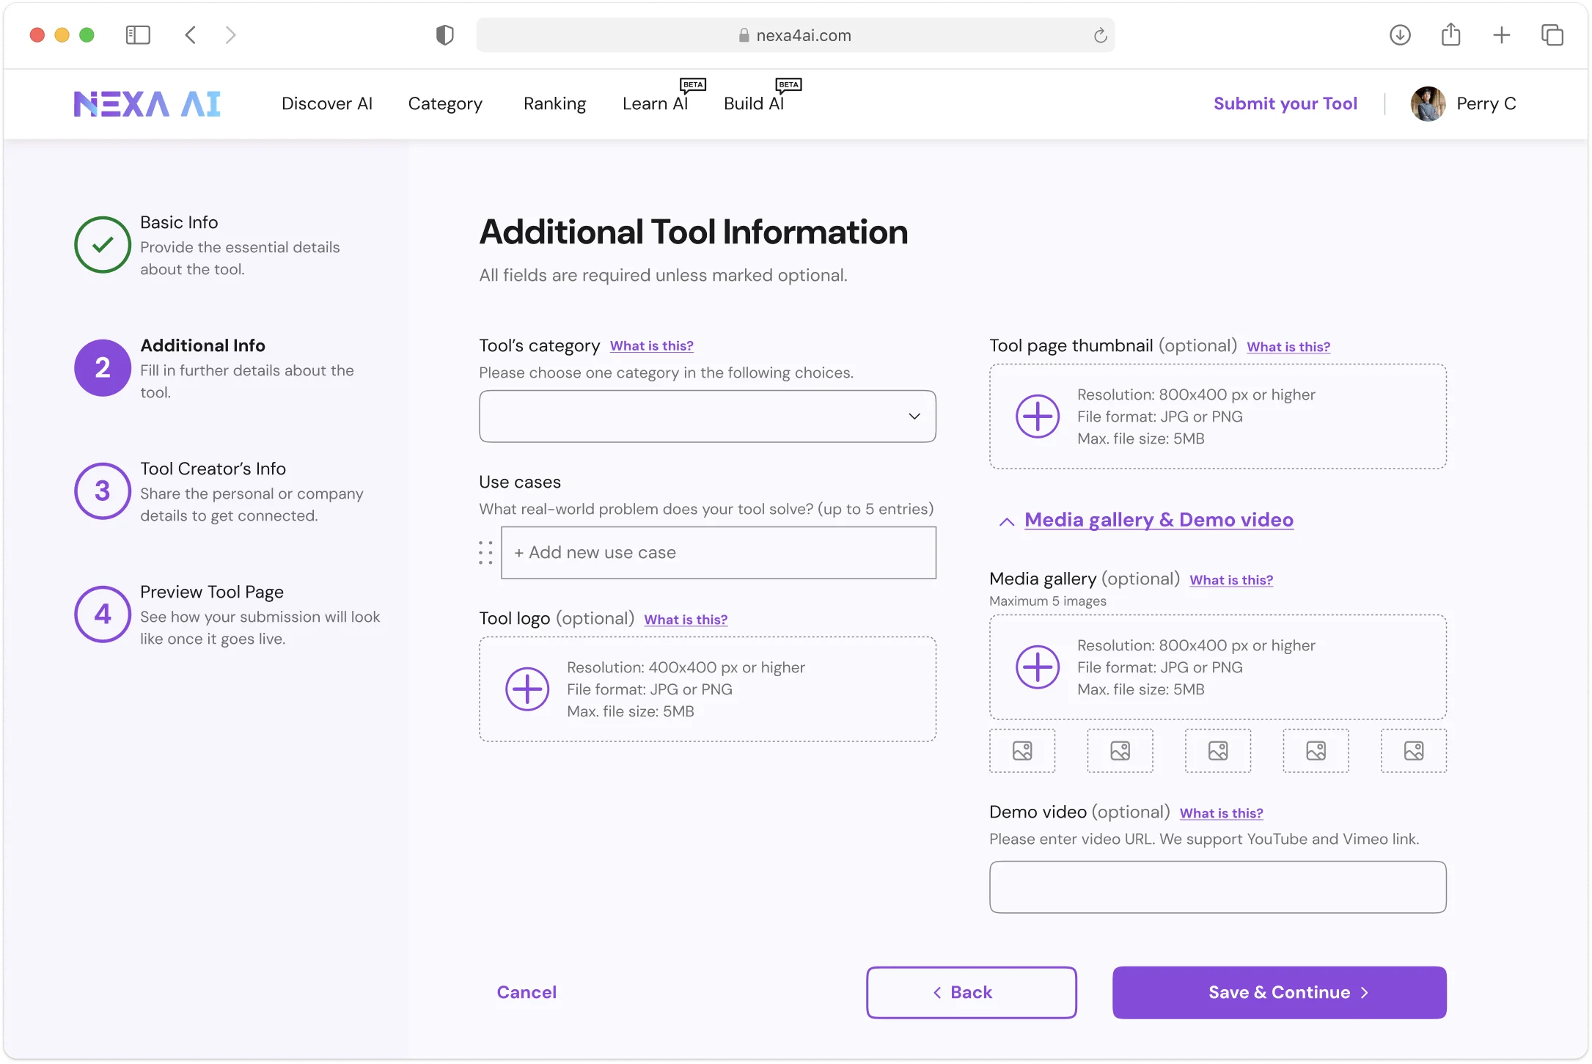Click the Add new use case field
This screenshot has width=1592, height=1064.
coord(719,553)
